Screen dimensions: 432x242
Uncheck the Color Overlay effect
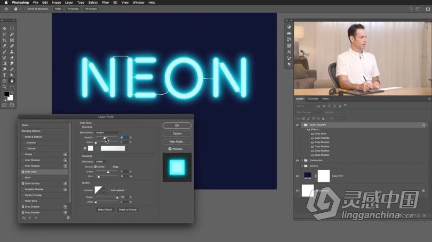tap(23, 184)
